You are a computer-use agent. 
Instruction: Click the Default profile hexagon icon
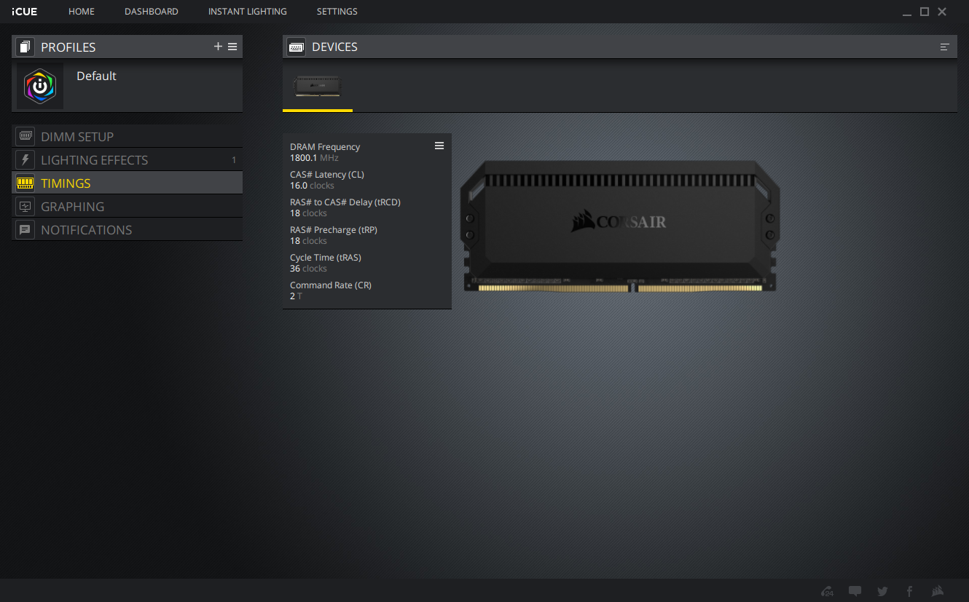pos(40,87)
